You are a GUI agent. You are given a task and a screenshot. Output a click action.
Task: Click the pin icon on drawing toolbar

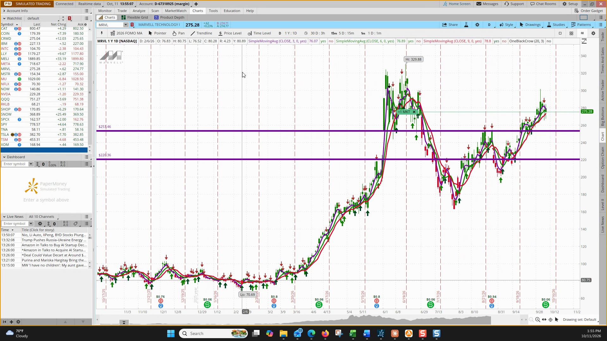(x=101, y=33)
